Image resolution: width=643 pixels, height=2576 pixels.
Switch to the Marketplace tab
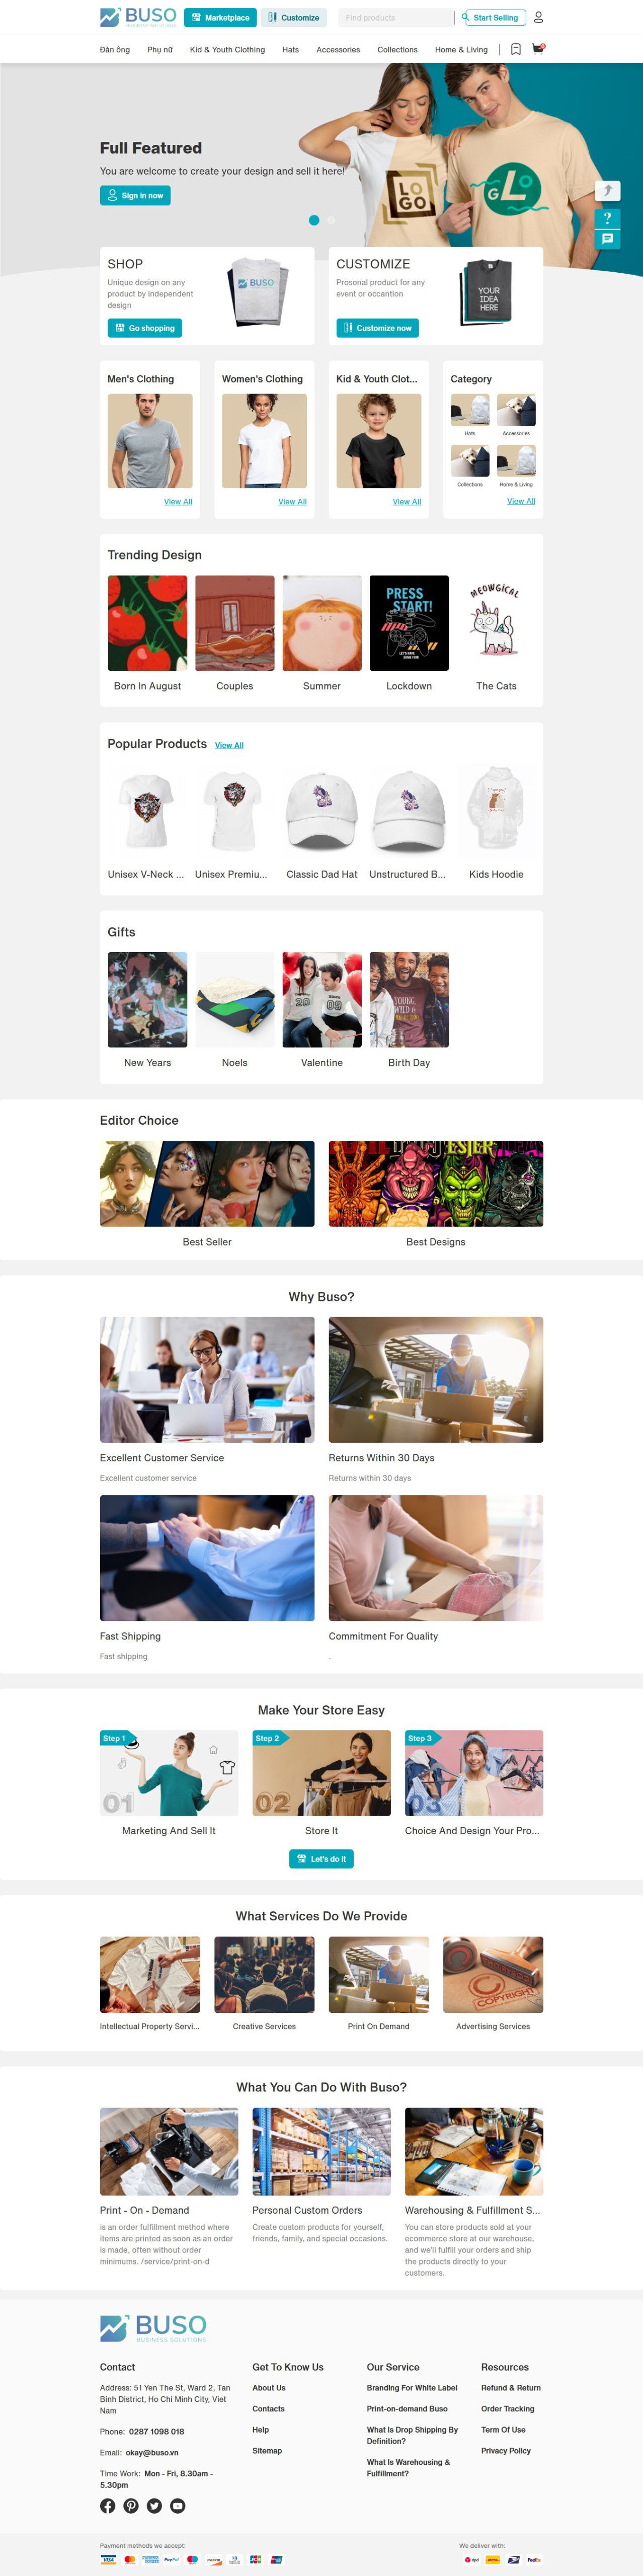[220, 17]
